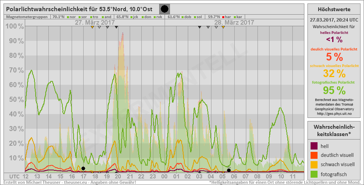Screen dimensions: 364x185
Task: Click the red-orange 'deutlich visuell' legend swatch
Action: pos(315,155)
